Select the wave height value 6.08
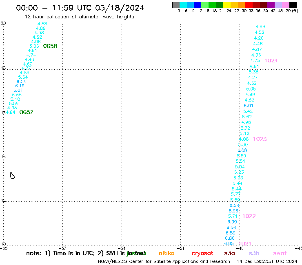Image resolution: width=302 pixels, height=265 pixels. pos(242,150)
